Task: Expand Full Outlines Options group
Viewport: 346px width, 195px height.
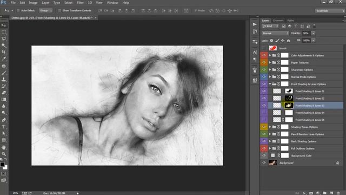Action: tap(270, 148)
